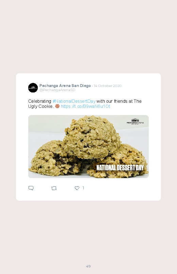Click the NATIONAL DESSERT DAY caption
The width and height of the screenshot is (177, 274).
click(x=120, y=168)
